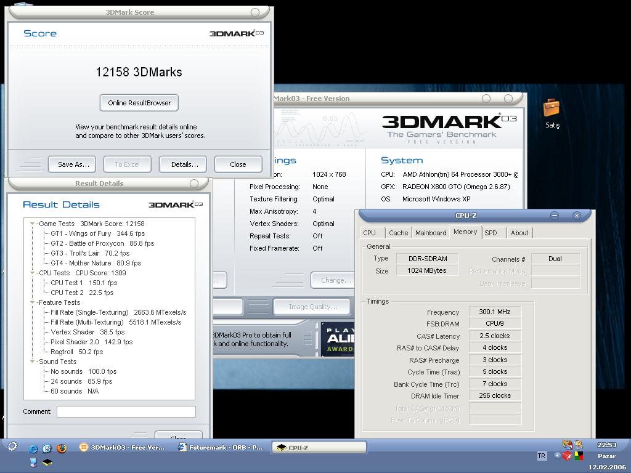
Task: Select the No sounds result row
Action: (83, 371)
